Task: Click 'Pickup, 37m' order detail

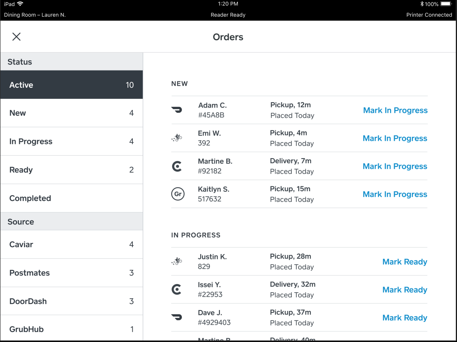Action: [290, 312]
